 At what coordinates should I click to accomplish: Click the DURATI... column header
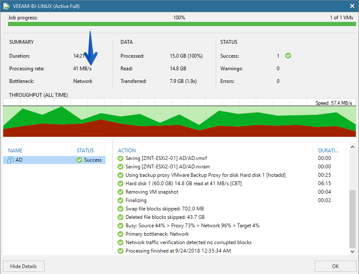point(328,151)
